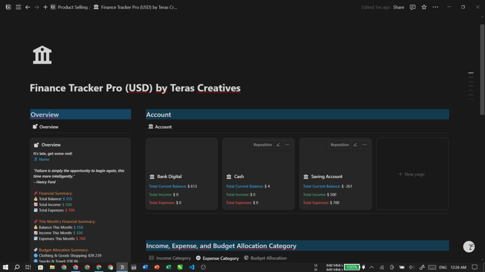
Task: Click the Financial Summary heading
Action: pos(53,194)
